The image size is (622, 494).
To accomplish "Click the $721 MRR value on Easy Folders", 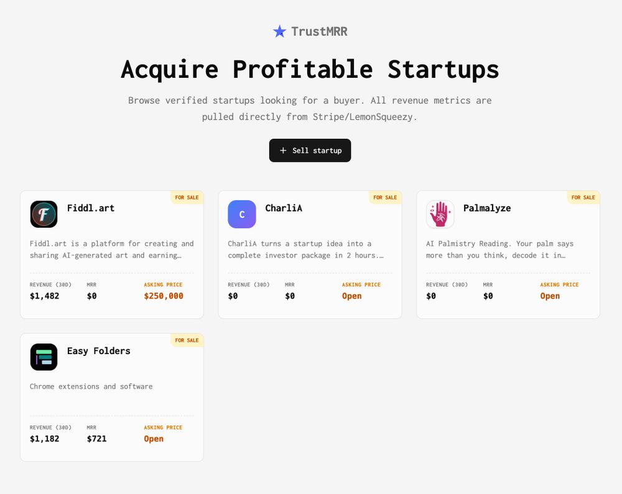I will click(96, 439).
